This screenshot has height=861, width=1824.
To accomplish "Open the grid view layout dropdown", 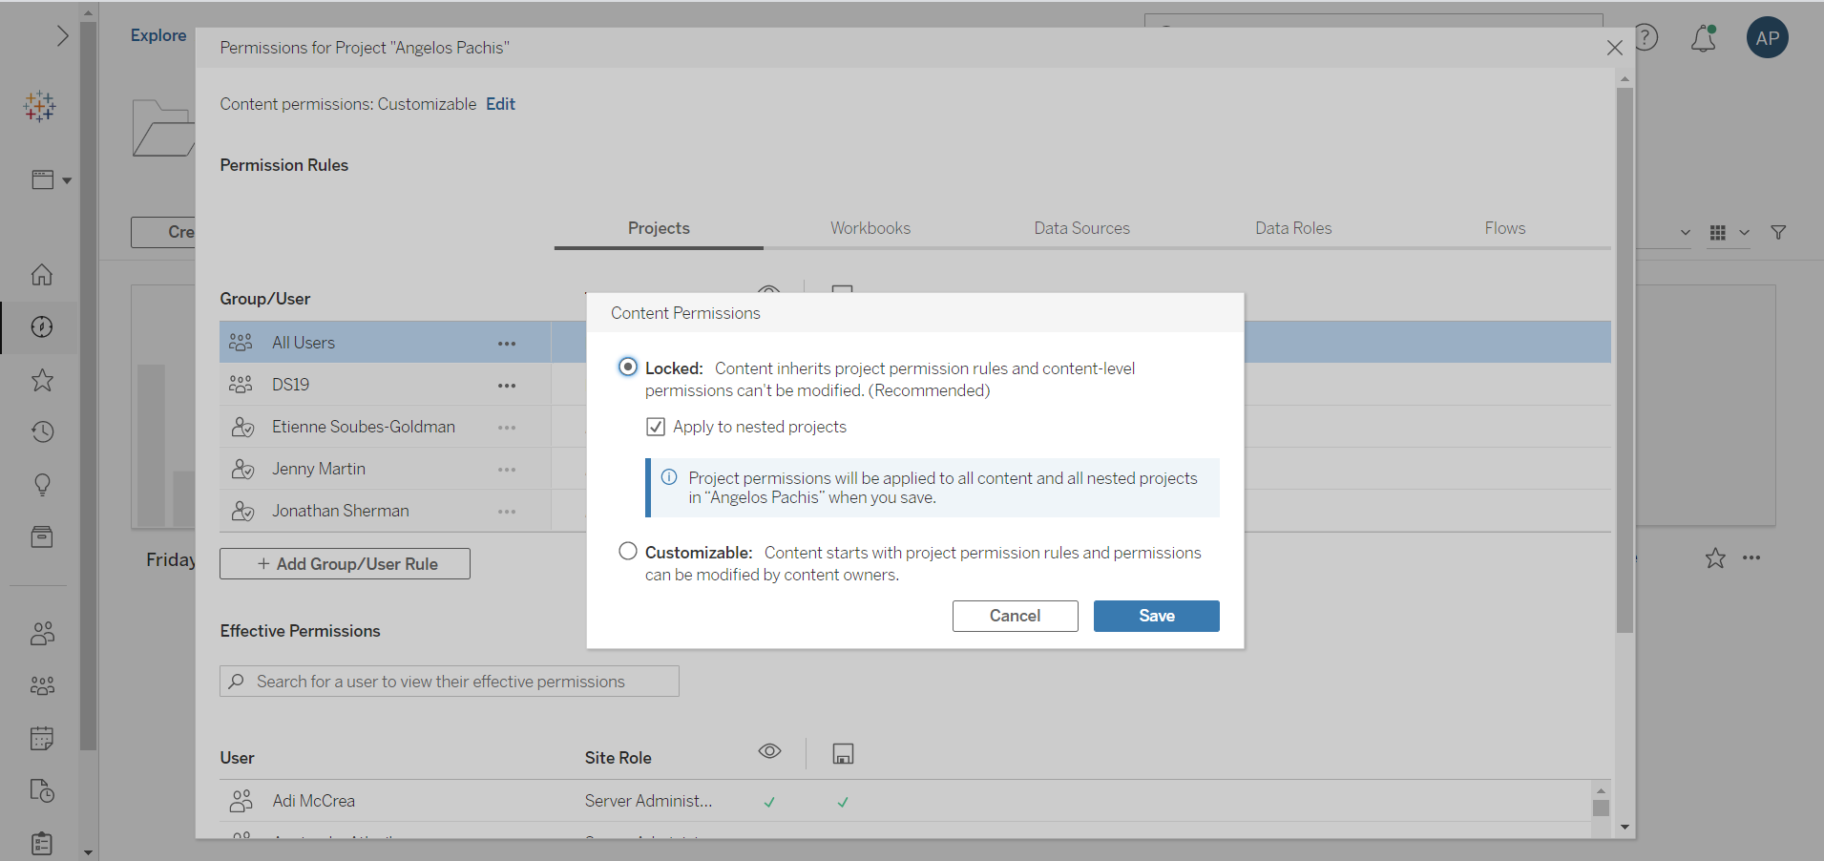I will coord(1728,232).
